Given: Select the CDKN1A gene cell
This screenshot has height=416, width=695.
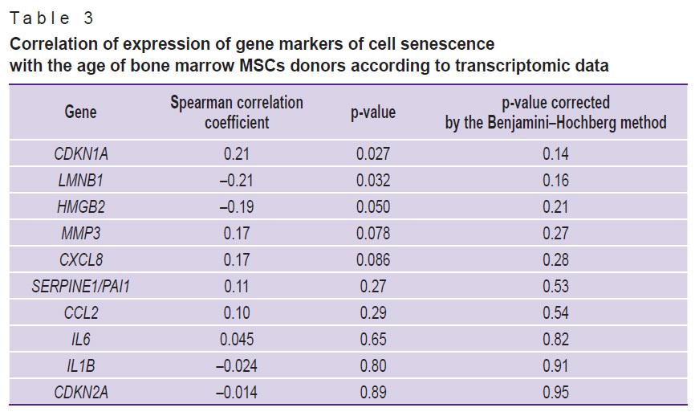Looking at the screenshot, I should [80, 153].
